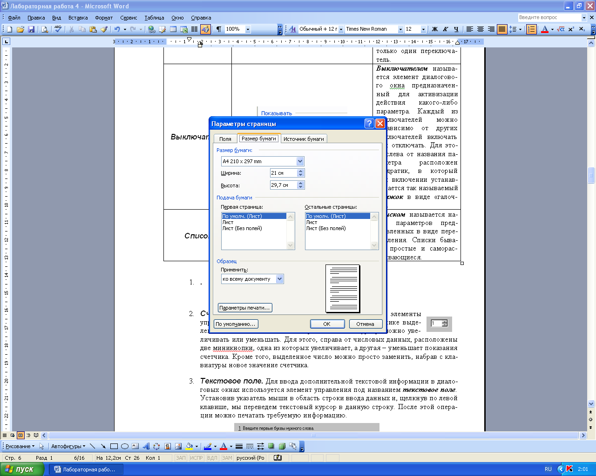
Task: Select the Oval drawing tool
Action: pos(125,446)
